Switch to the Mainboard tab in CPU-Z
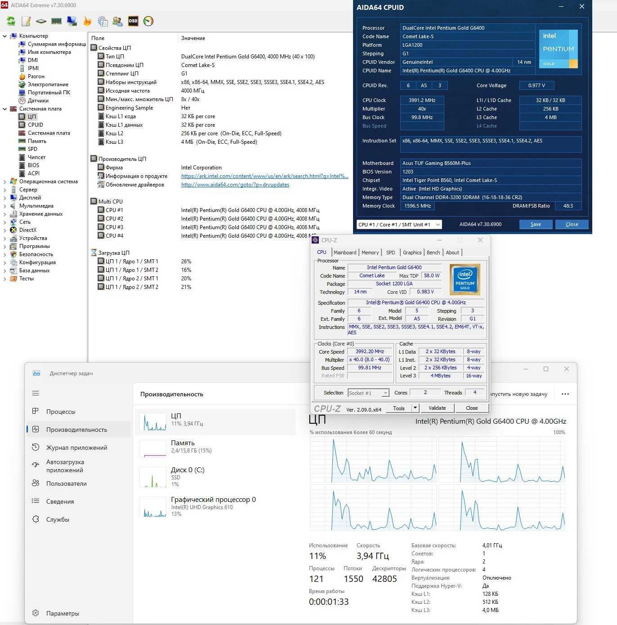This screenshot has width=617, height=625. tap(345, 253)
